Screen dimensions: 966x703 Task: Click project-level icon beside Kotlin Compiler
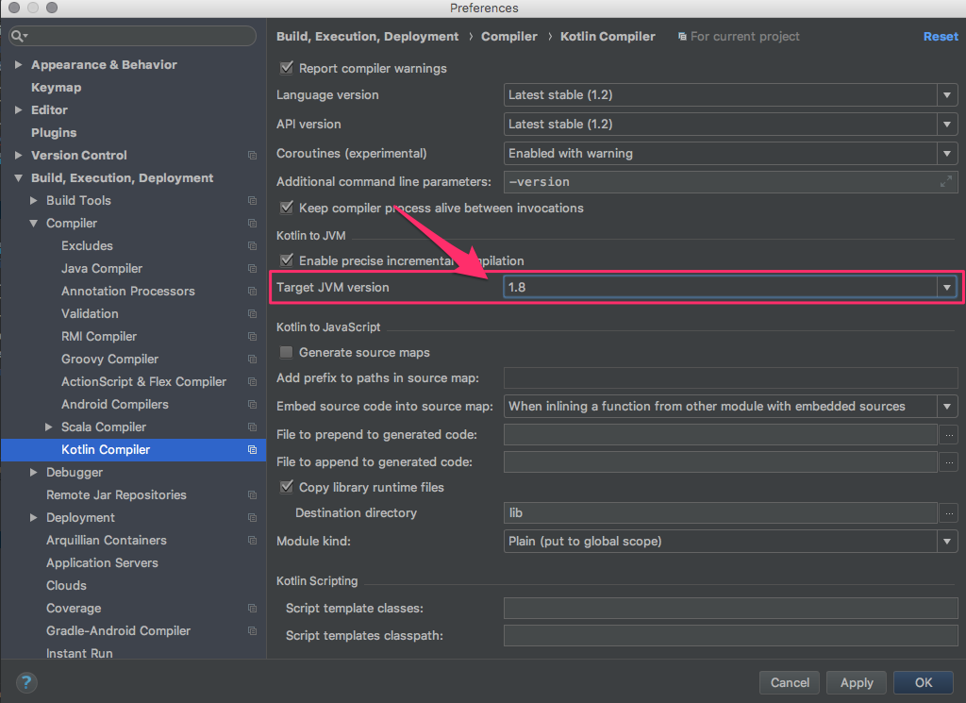[x=252, y=450]
